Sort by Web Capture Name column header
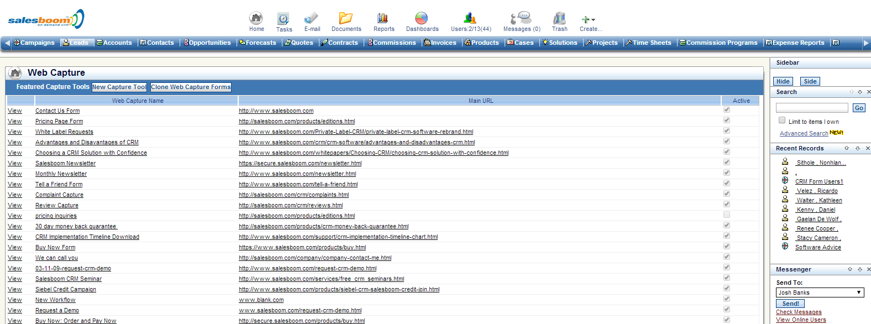The image size is (871, 324). click(137, 101)
